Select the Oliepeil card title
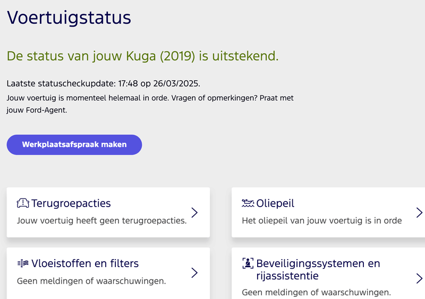This screenshot has height=299, width=425. pos(275,203)
